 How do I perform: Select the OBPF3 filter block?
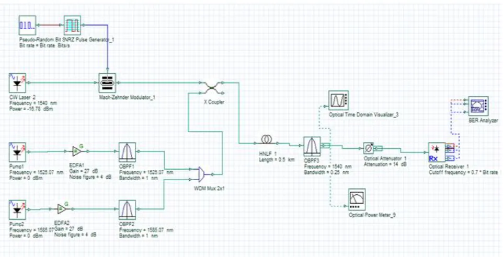point(312,146)
